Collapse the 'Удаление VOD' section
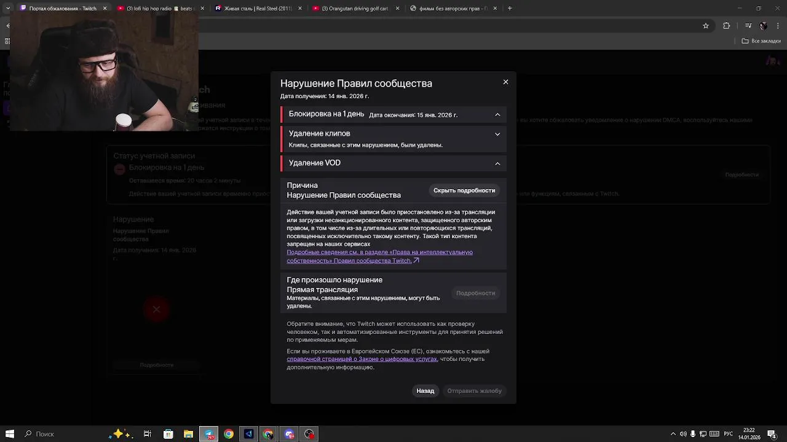 coord(497,163)
